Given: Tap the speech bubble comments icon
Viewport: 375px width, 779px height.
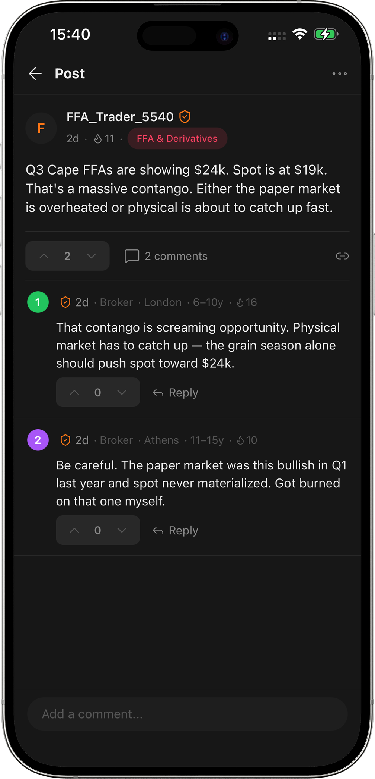Looking at the screenshot, I should pos(132,256).
